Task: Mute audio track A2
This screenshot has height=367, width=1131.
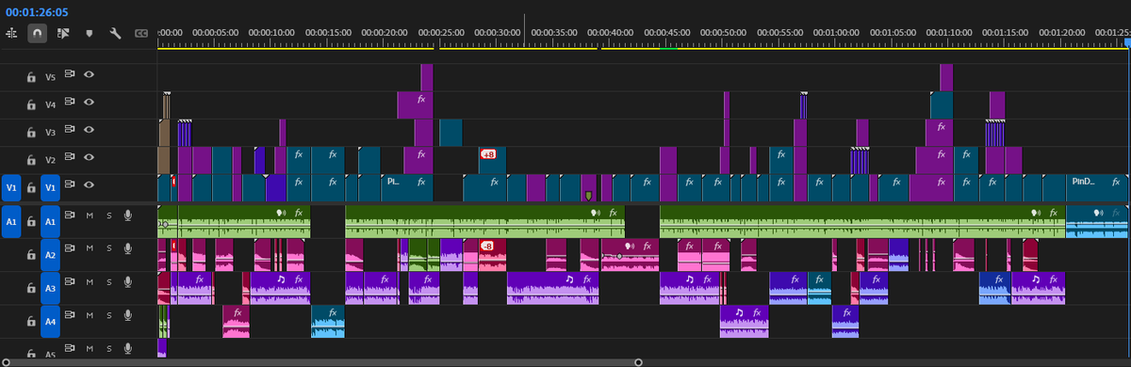Action: [x=90, y=248]
